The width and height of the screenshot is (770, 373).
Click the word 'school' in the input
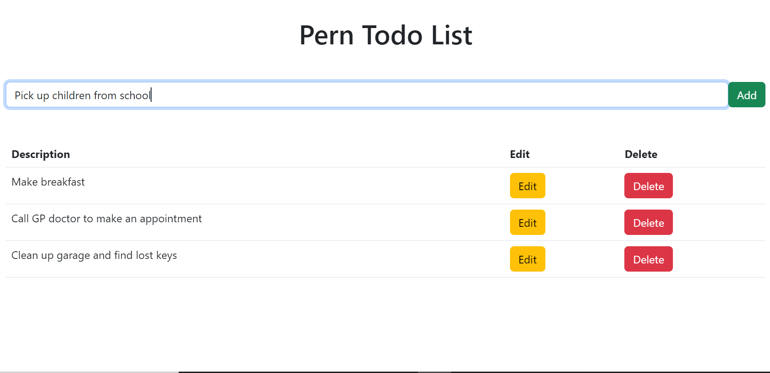(x=134, y=96)
